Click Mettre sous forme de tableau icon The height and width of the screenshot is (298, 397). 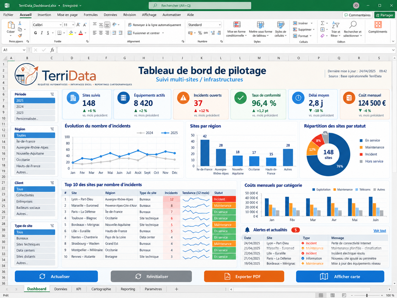tap(260, 25)
